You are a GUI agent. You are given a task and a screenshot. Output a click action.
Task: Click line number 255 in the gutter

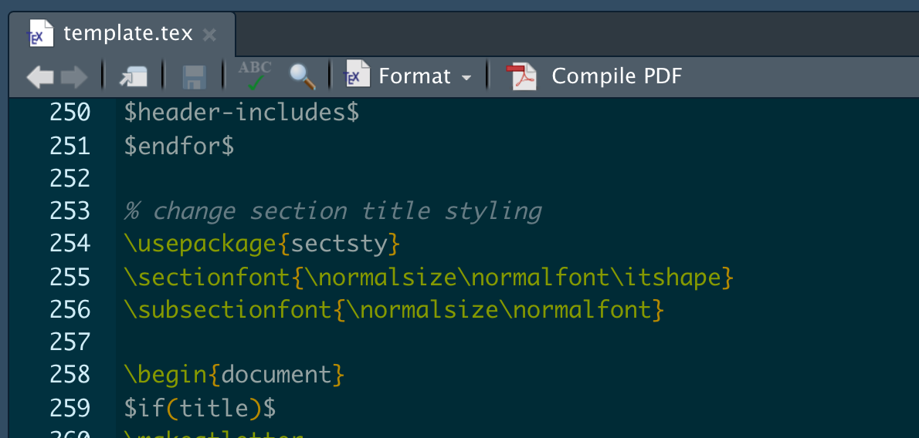point(70,277)
